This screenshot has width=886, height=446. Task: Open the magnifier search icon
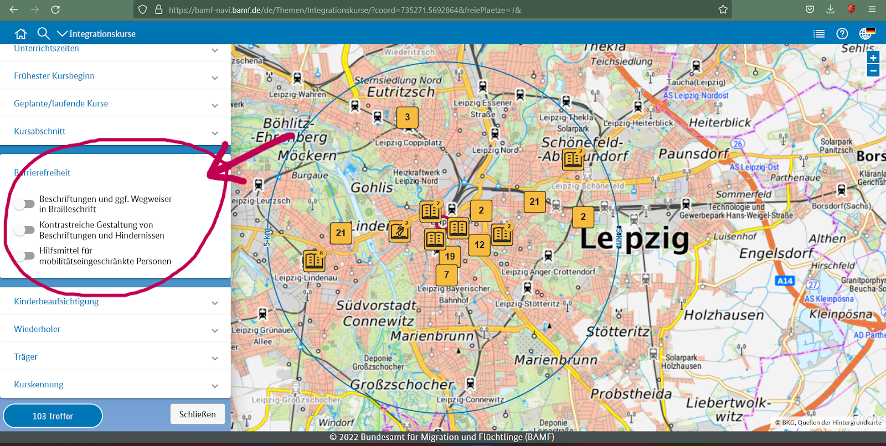click(43, 34)
